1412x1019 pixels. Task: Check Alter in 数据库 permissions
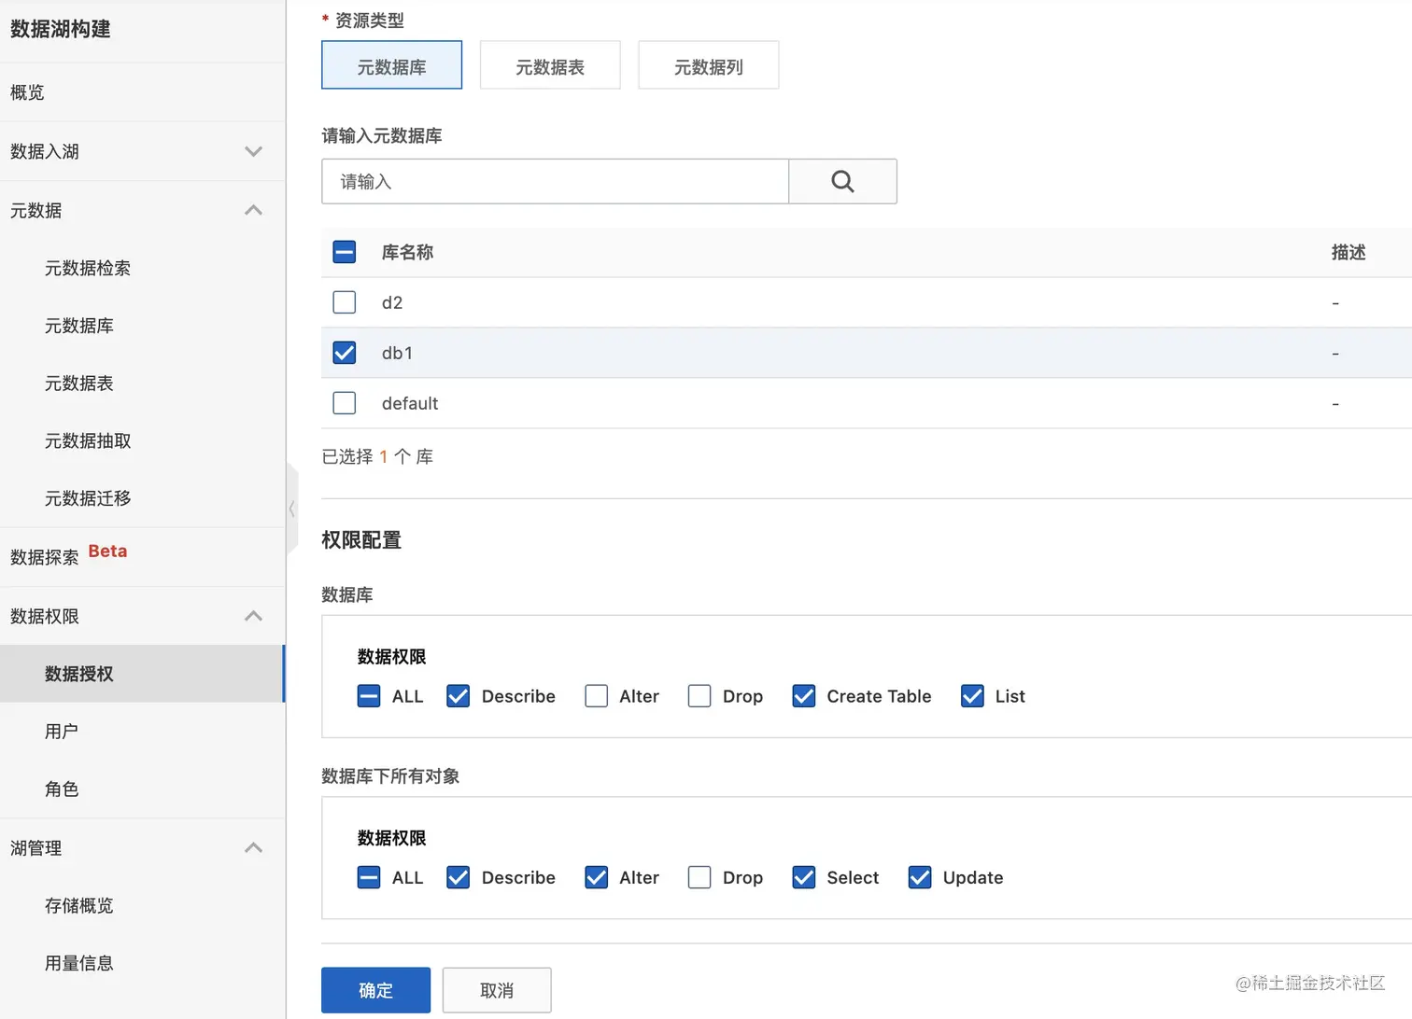[596, 696]
